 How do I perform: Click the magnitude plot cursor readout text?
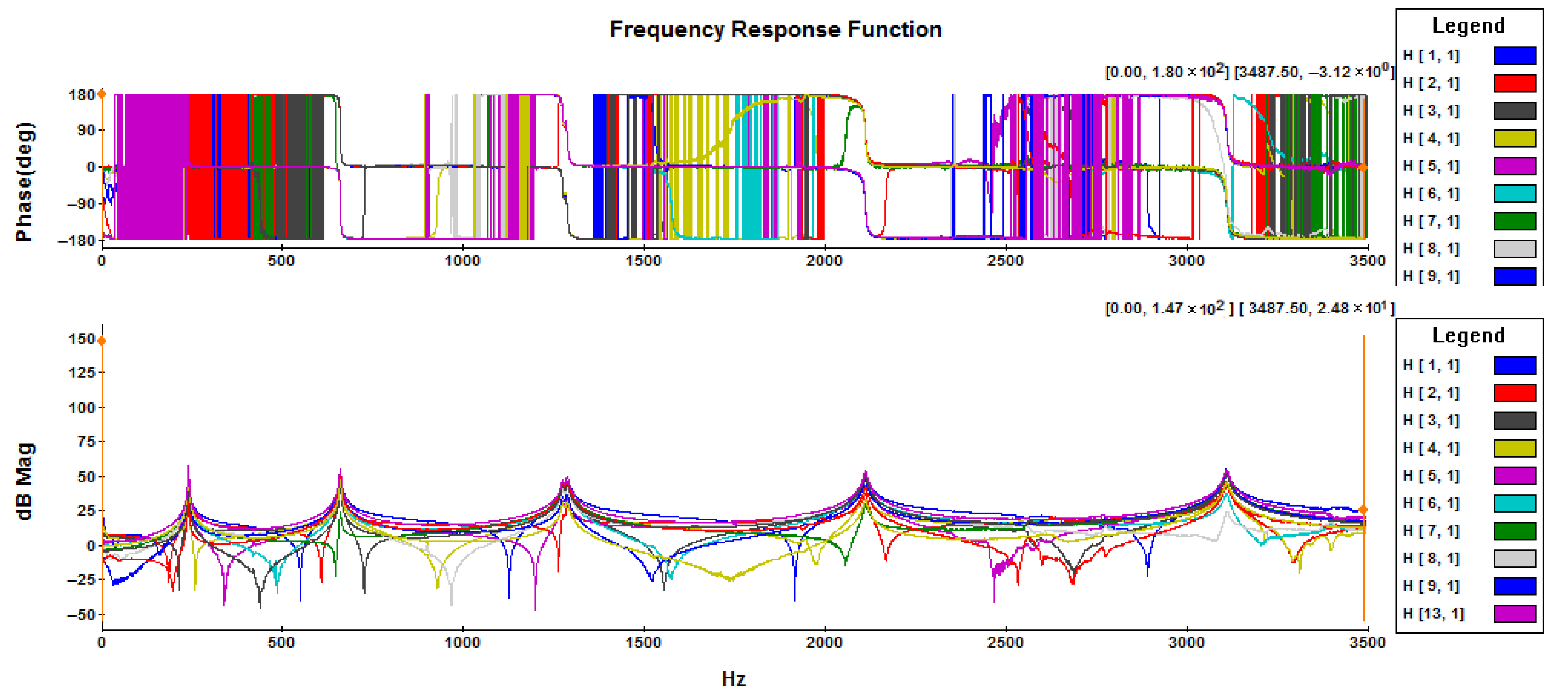[1249, 308]
